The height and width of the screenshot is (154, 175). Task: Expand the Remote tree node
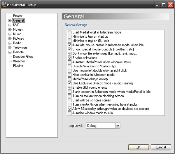(x=10, y=52)
